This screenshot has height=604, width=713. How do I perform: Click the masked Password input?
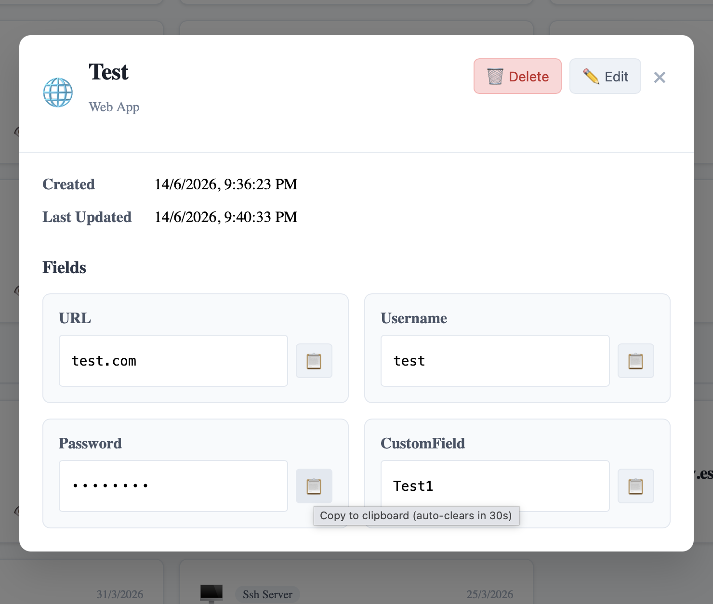[x=173, y=486]
